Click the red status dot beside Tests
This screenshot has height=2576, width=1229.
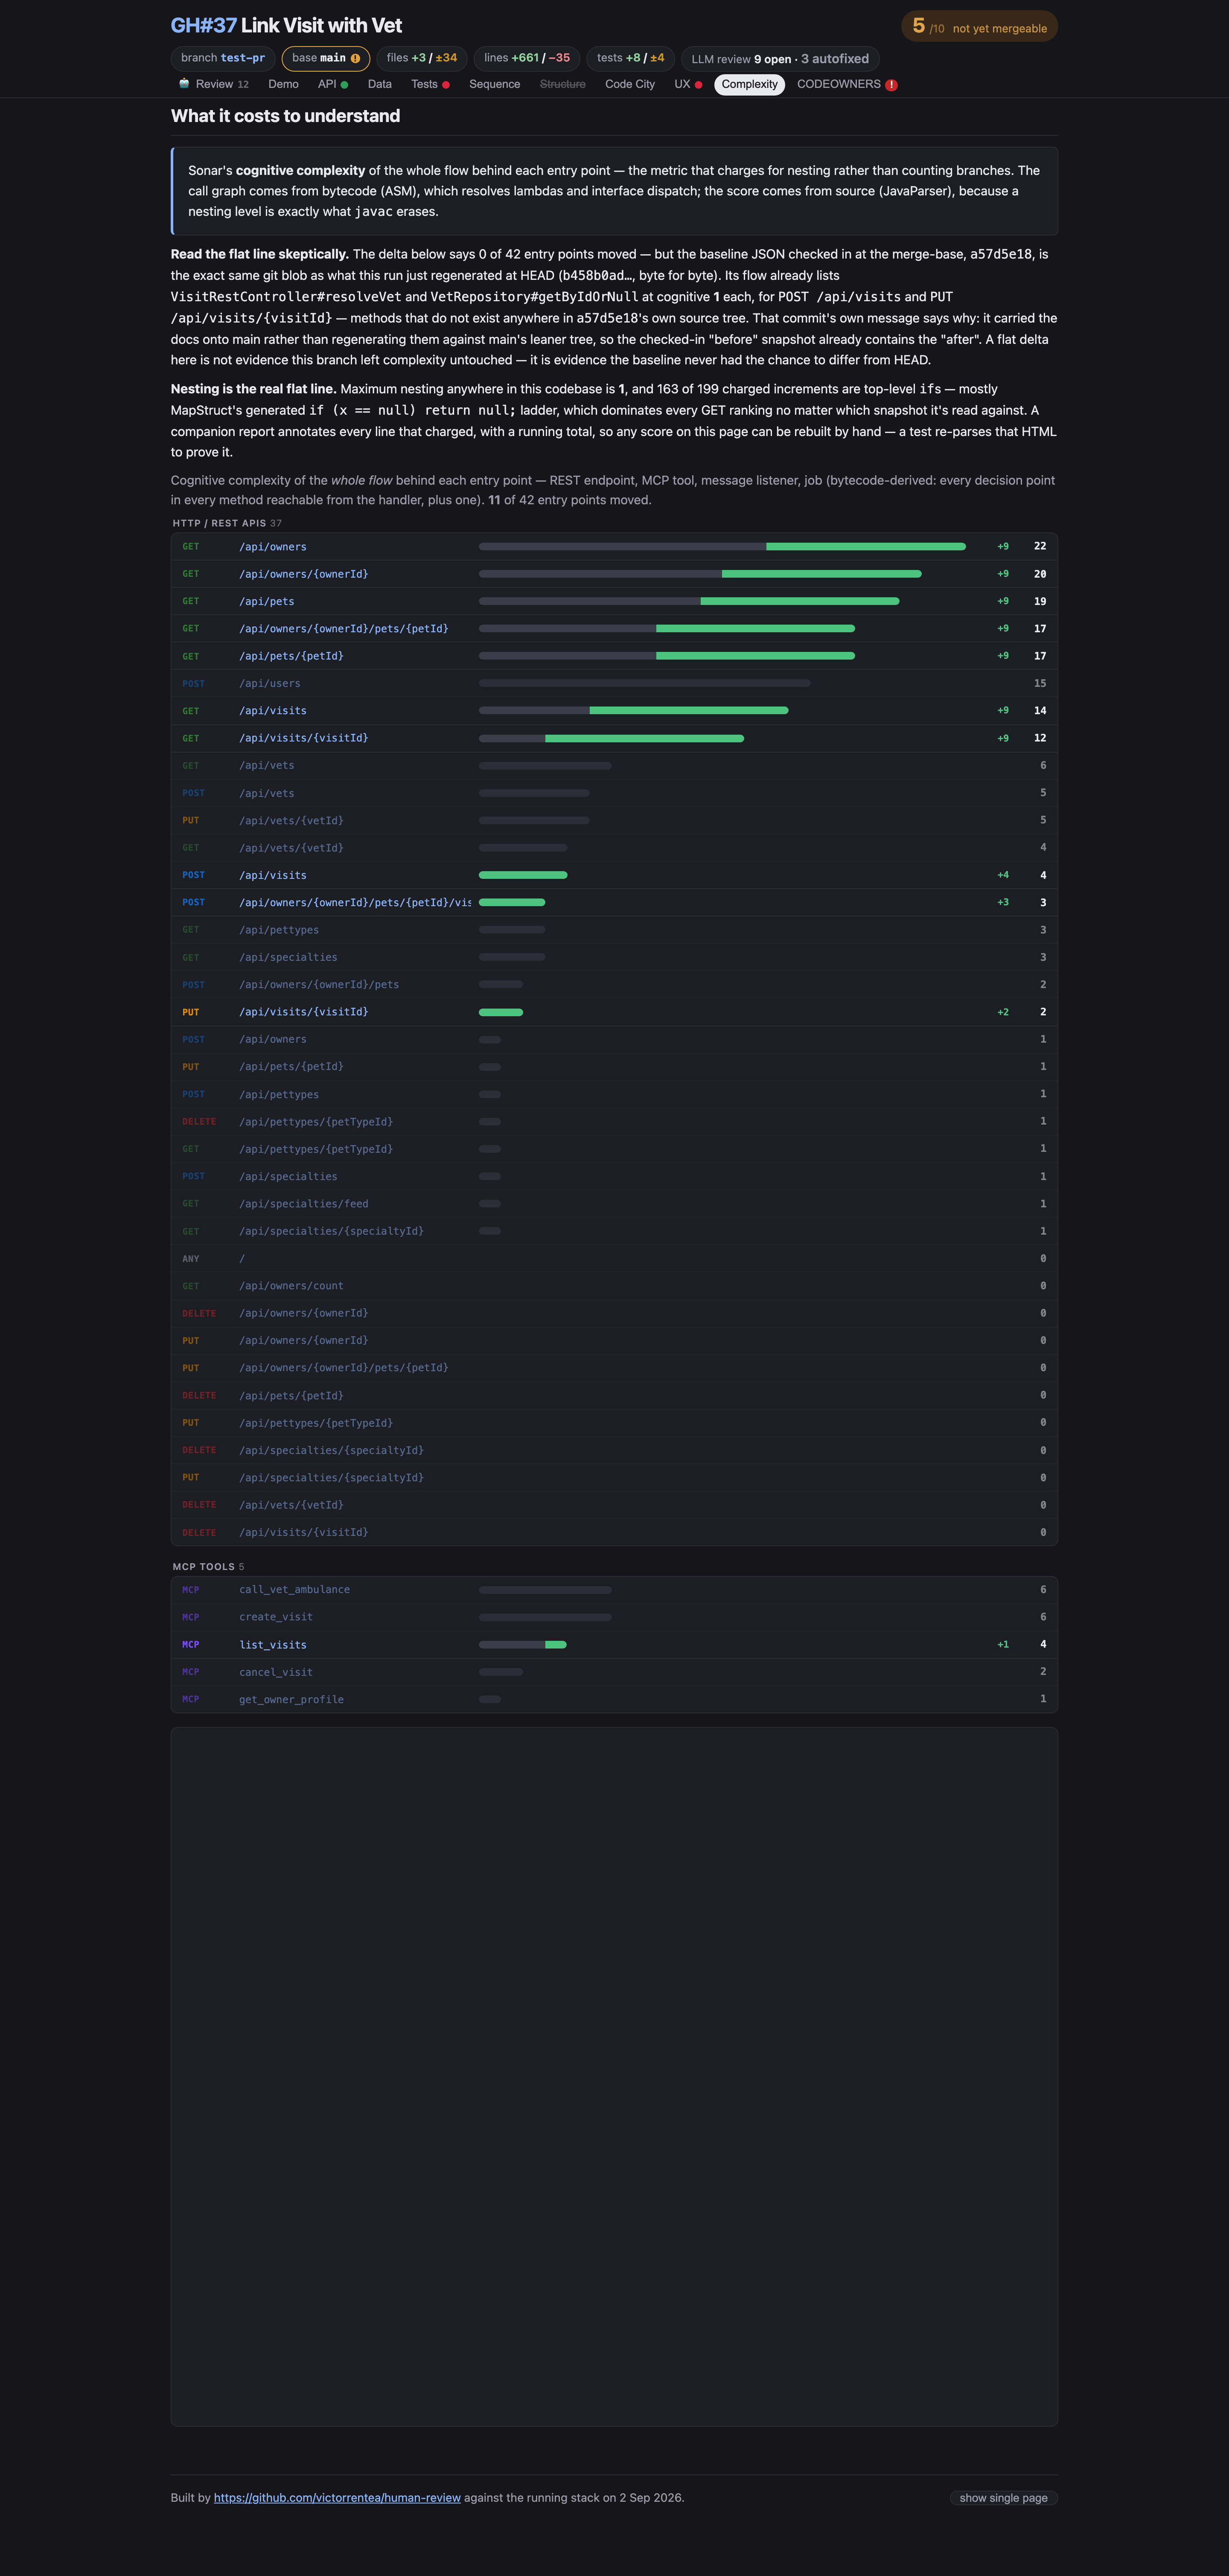click(446, 85)
